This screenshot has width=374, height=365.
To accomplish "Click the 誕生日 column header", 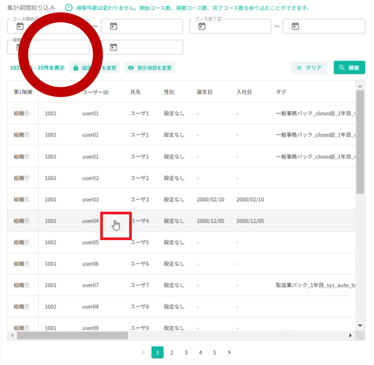I will (x=204, y=92).
